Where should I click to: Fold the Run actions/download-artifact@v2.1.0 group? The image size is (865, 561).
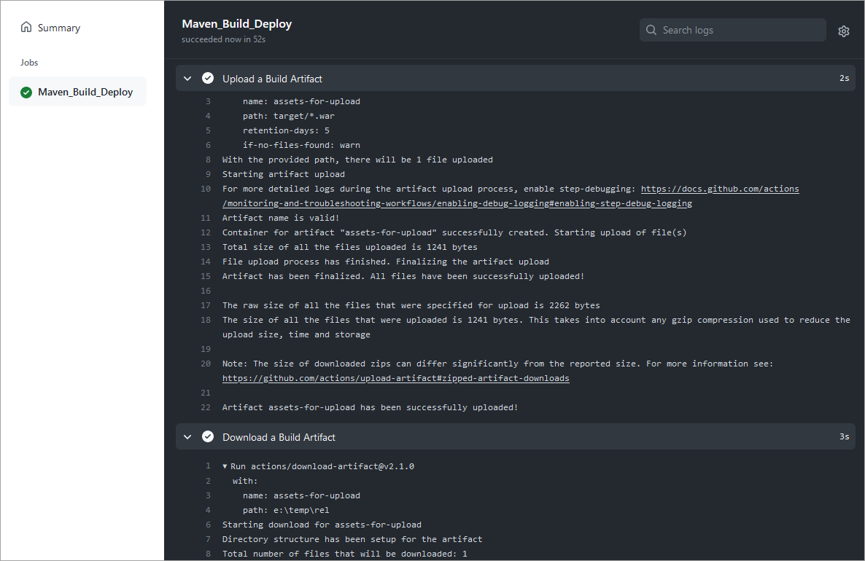click(x=225, y=466)
